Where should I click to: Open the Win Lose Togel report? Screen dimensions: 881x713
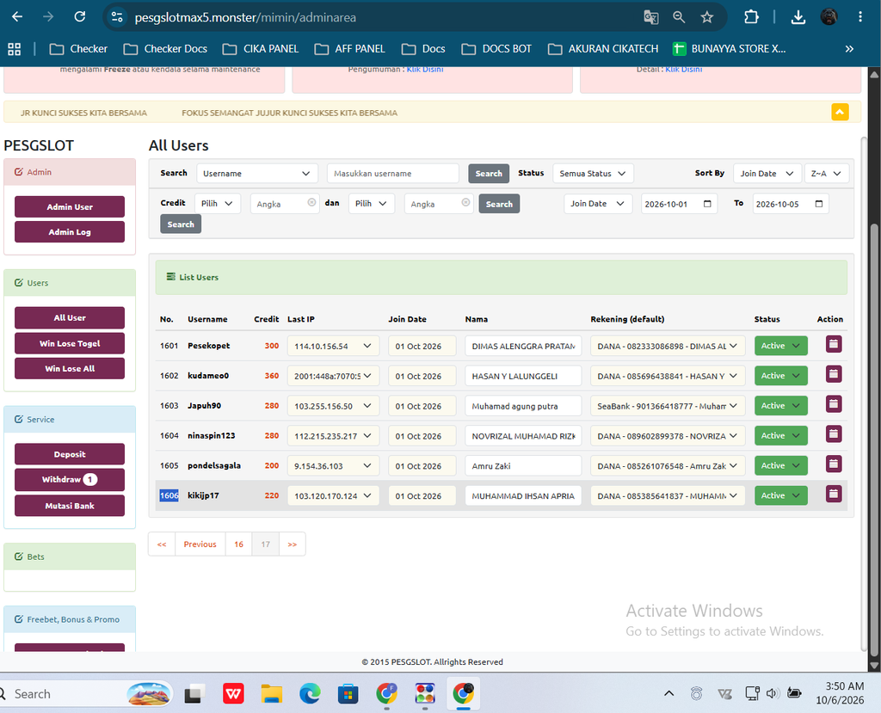click(x=70, y=343)
